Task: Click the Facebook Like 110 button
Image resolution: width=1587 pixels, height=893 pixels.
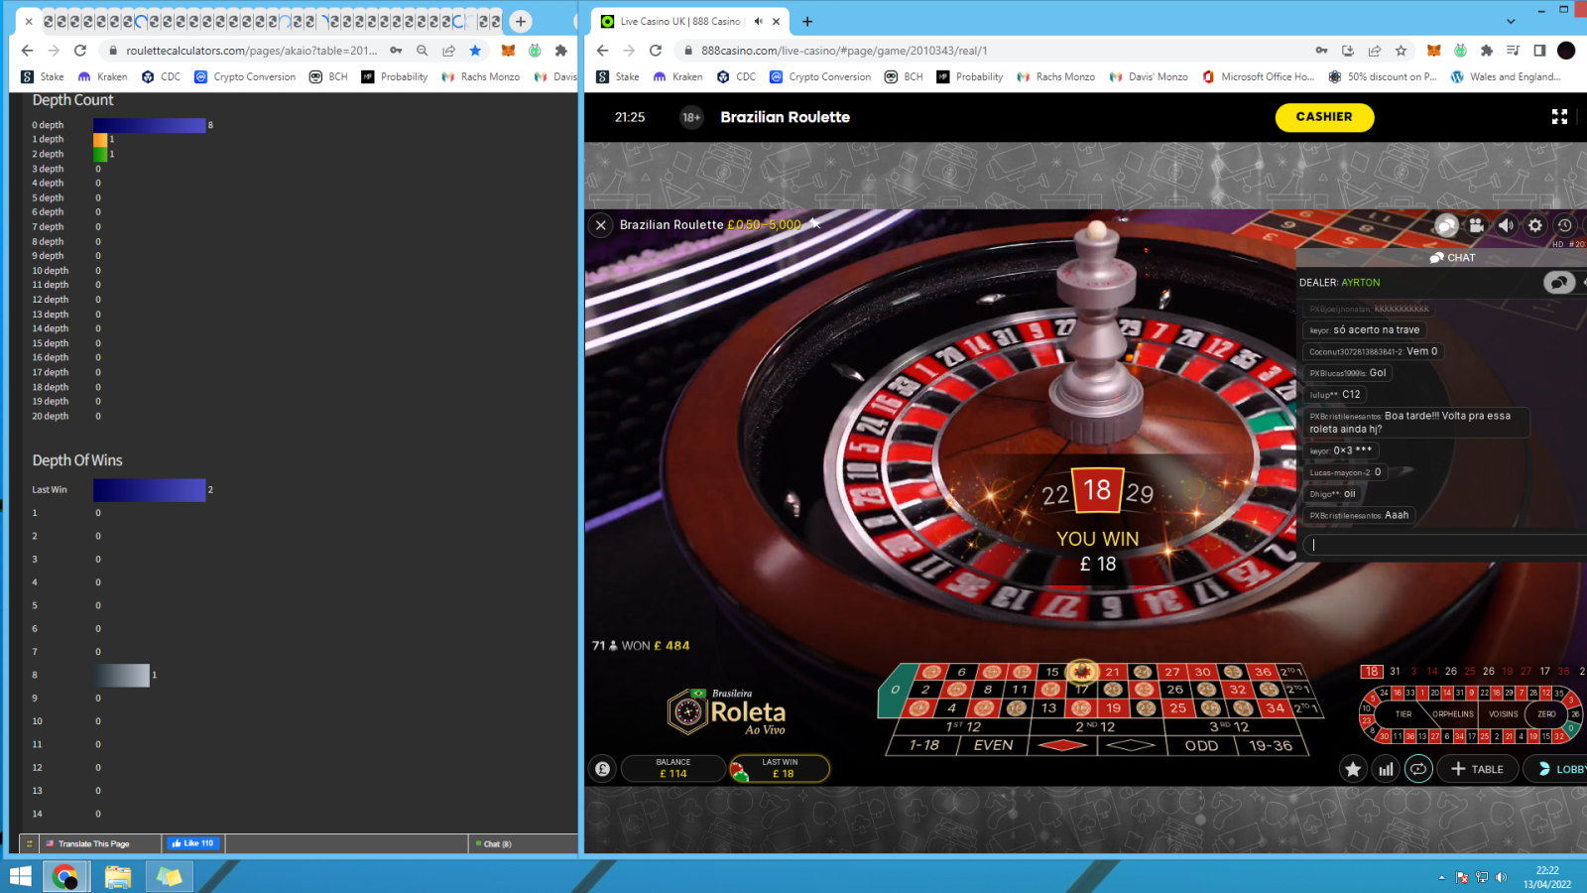Action: (x=192, y=843)
